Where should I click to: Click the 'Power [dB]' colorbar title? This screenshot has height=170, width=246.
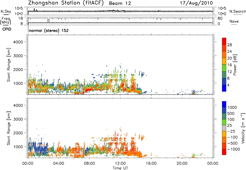click(x=235, y=65)
